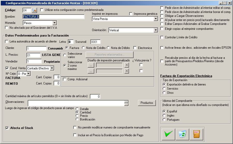This screenshot has width=233, height=144.
Task: Choose Seleccionar varios radio option
Action: pyautogui.click(x=65, y=55)
